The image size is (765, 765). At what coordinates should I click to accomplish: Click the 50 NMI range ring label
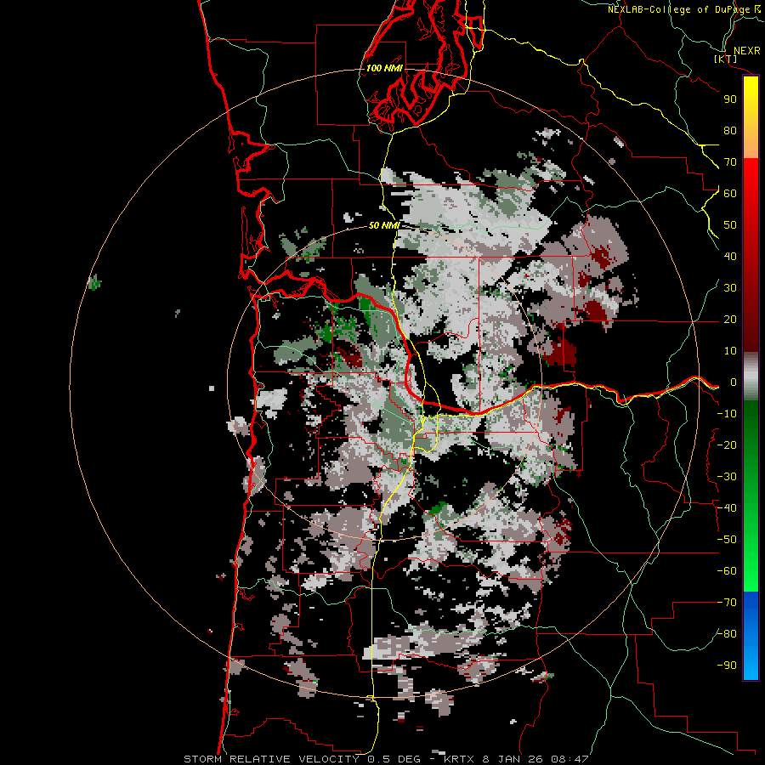(x=384, y=225)
